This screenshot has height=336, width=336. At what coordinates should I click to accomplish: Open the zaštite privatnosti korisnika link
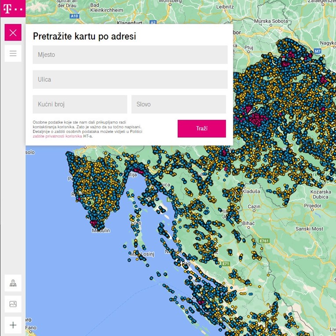click(x=57, y=136)
